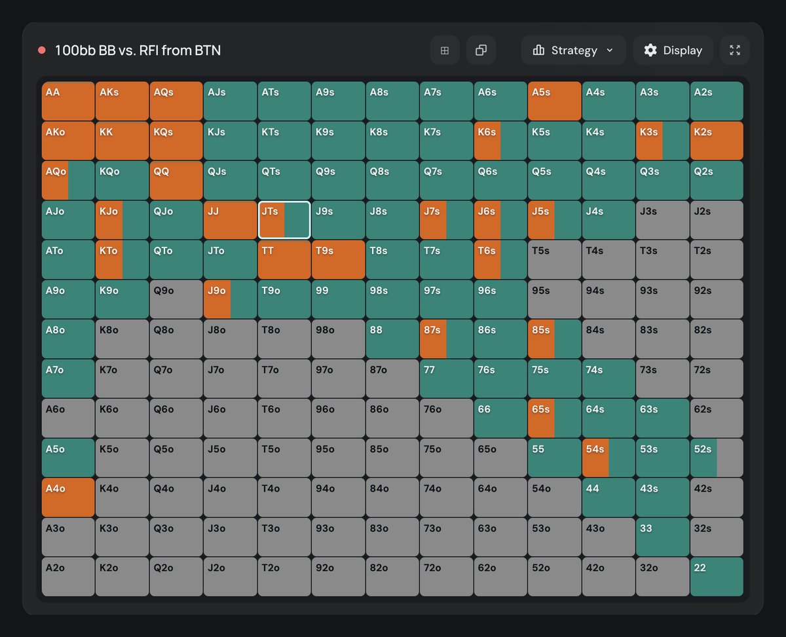
Task: Select the K6s hand cell
Action: (x=500, y=141)
